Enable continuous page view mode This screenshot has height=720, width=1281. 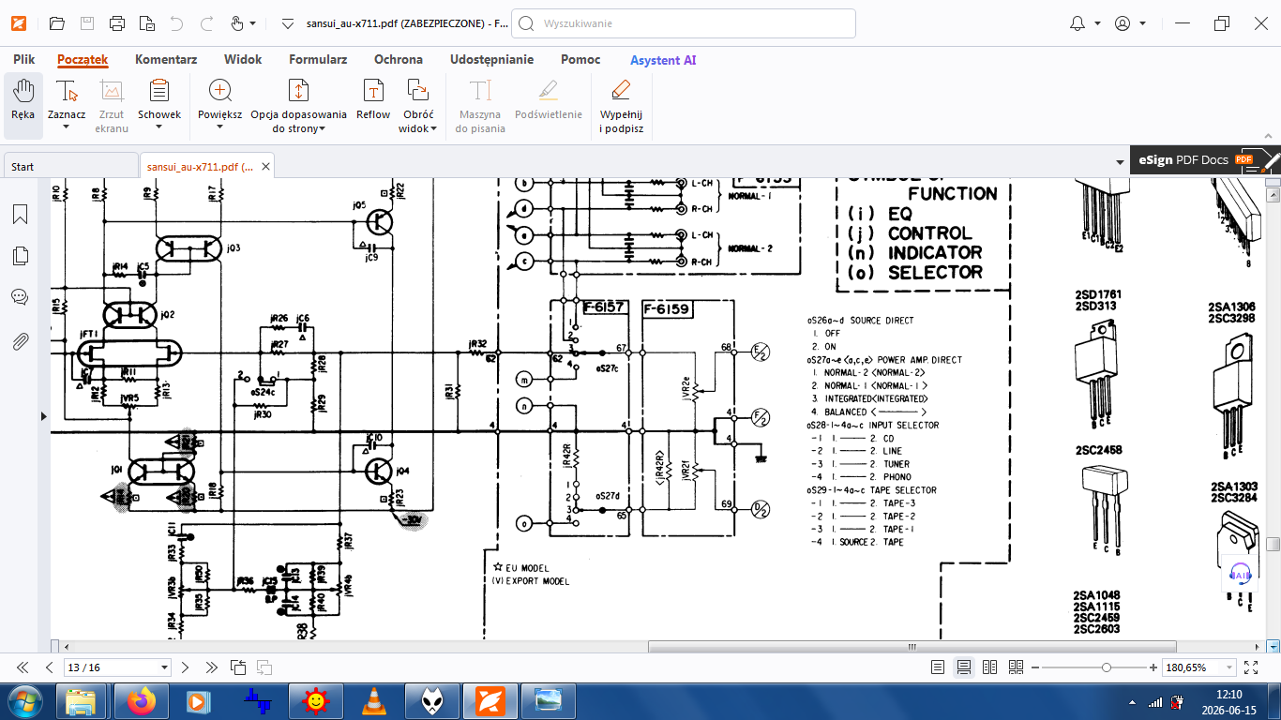[x=963, y=667]
